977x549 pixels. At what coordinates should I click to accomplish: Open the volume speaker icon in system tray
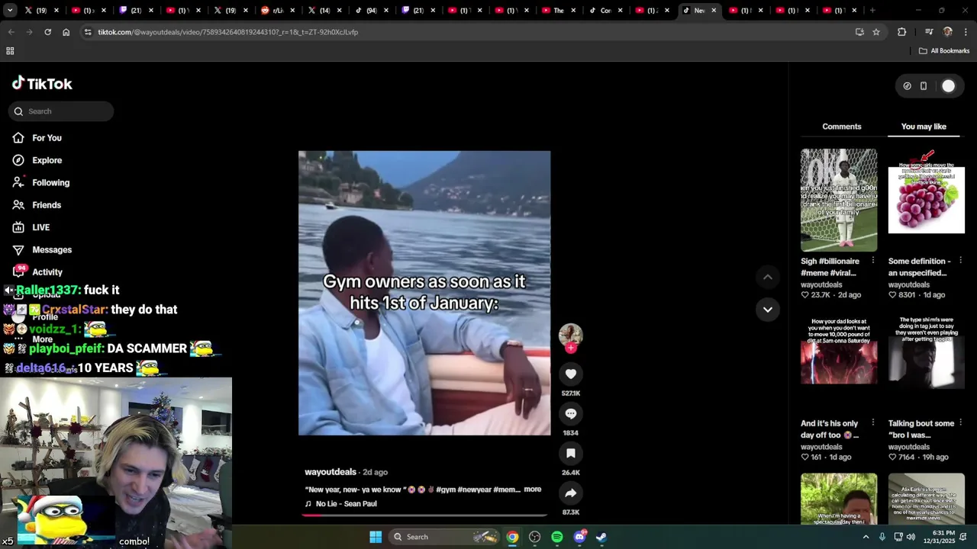(911, 537)
